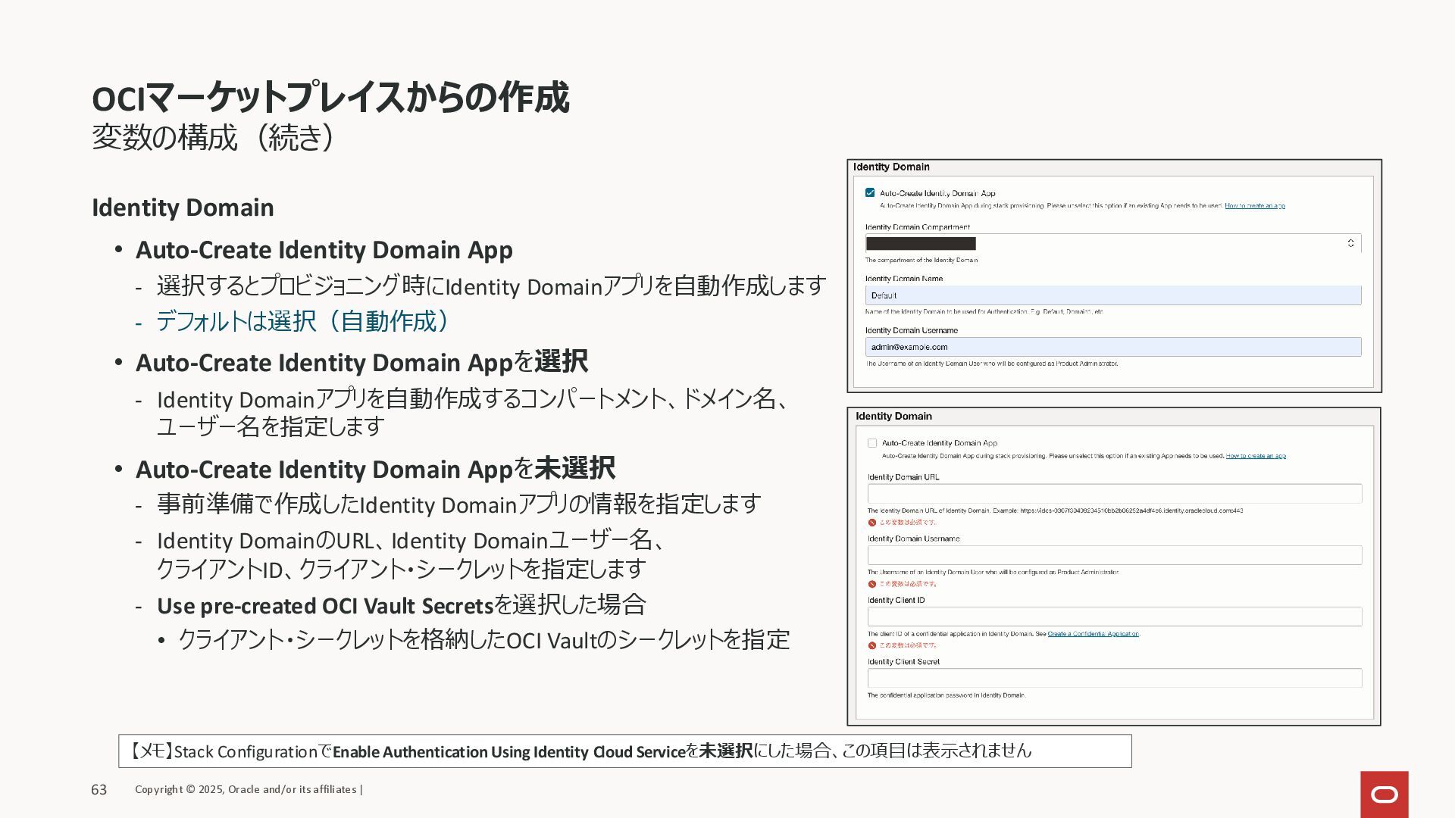This screenshot has width=1455, height=818.
Task: Select the Identity Client Secret input box
Action: click(1114, 678)
